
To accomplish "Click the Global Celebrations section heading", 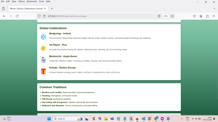I will (53, 28).
